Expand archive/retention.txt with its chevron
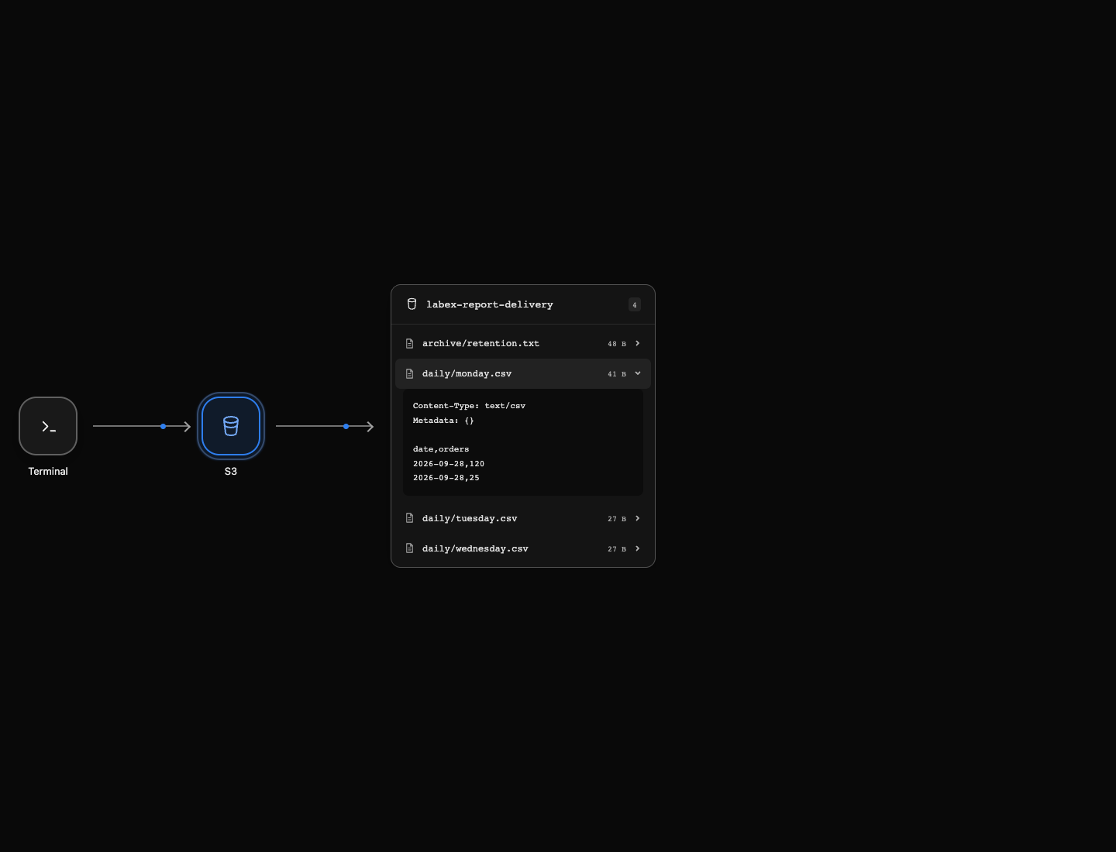Viewport: 1116px width, 852px height. coord(638,343)
